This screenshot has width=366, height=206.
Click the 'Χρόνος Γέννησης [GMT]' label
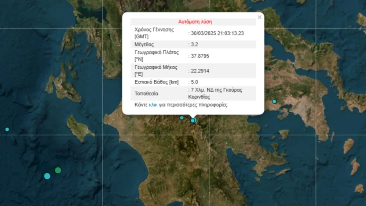[154, 33]
